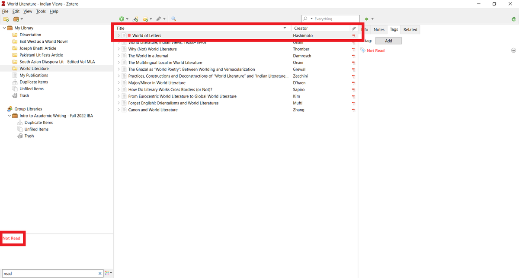
Task: Click the tag selector colored-grid menu icon
Action: 108,273
